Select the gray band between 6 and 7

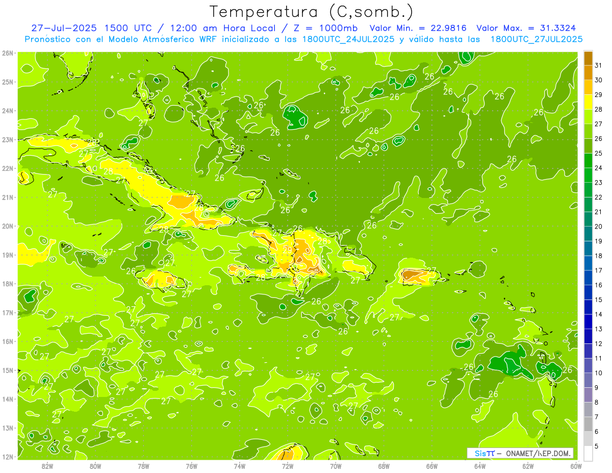[x=588, y=425]
